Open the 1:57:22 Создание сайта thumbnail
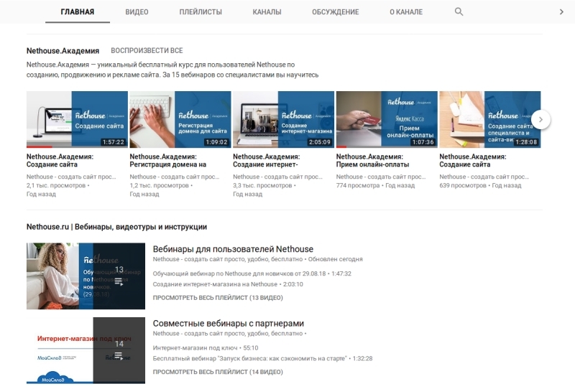Viewport: 575px width, 389px height. click(x=77, y=119)
